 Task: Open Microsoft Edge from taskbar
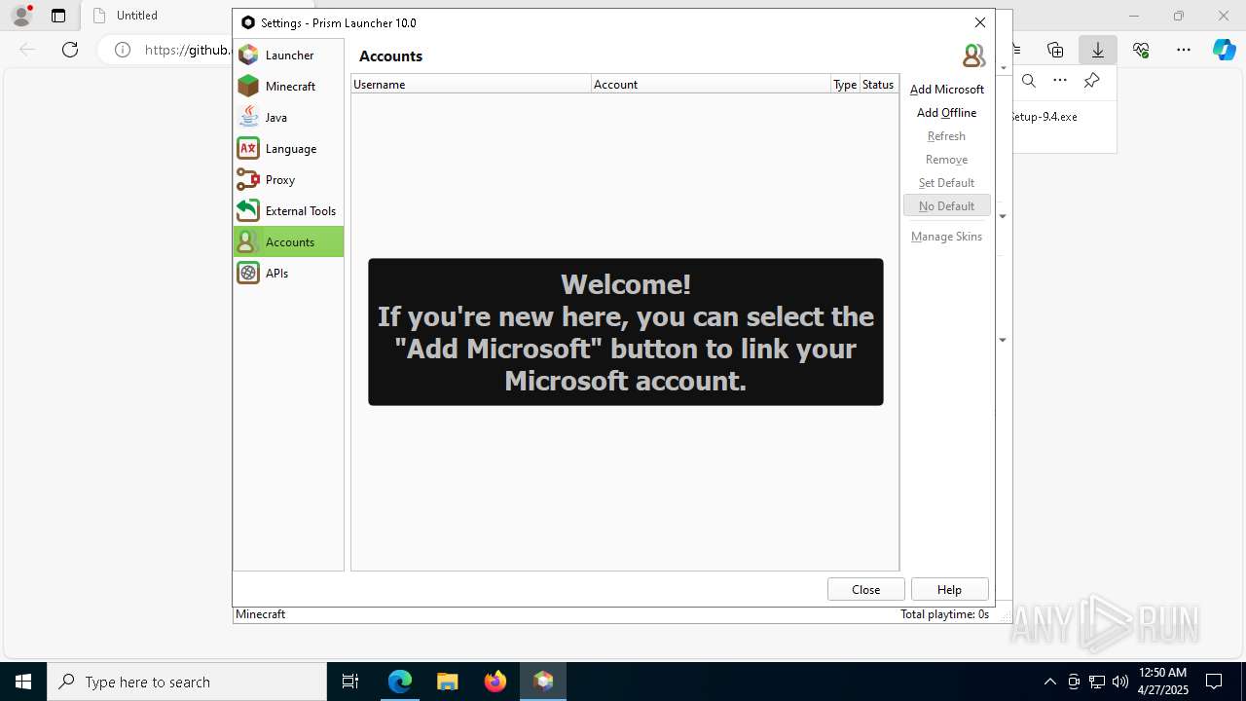point(400,682)
